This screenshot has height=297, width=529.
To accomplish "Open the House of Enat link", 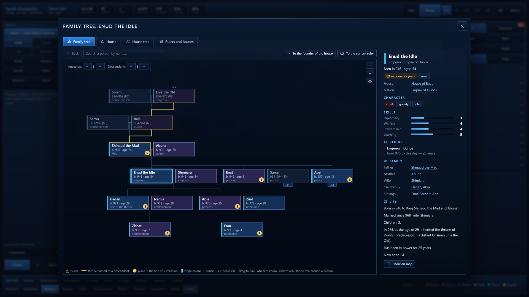I will point(422,84).
